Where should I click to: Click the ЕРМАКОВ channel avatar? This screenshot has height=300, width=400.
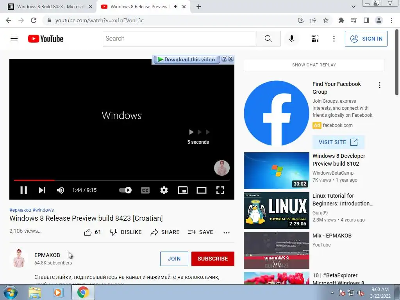(19, 259)
